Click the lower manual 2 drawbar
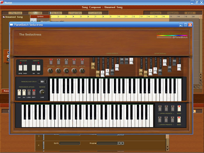This screenshot has width=204, height=153. (x=117, y=67)
